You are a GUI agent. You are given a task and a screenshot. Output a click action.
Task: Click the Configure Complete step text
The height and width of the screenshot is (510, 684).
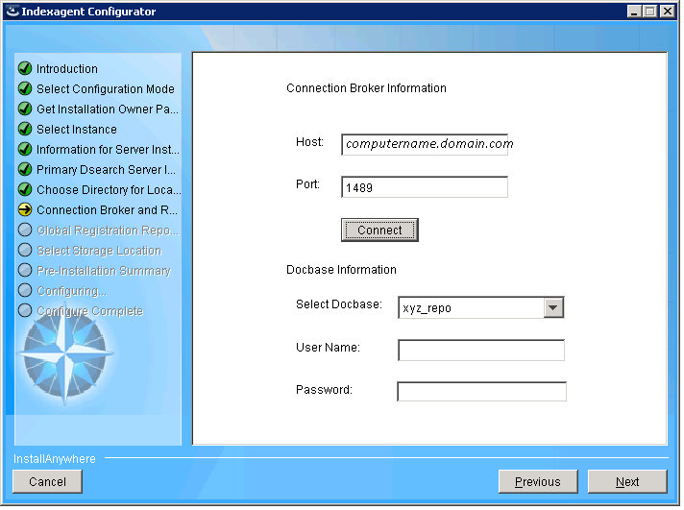[x=90, y=311]
